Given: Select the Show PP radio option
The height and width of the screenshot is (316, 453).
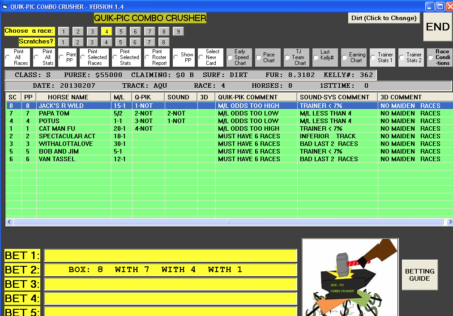Looking at the screenshot, I should (176, 57).
